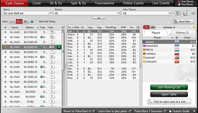Star the first $0.01/$0.02 game row
Image resolution: width=198 pixels, height=113 pixels.
5,32
